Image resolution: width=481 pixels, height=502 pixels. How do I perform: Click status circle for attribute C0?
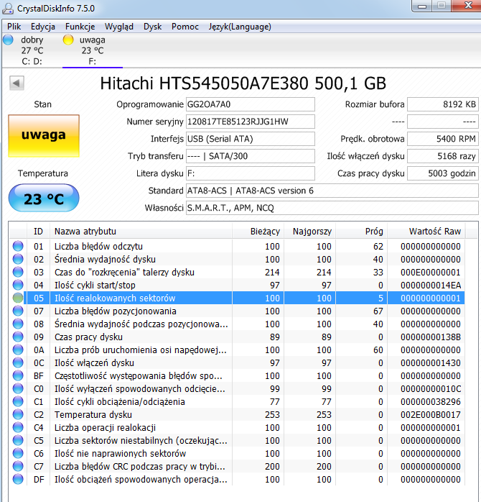click(x=18, y=388)
